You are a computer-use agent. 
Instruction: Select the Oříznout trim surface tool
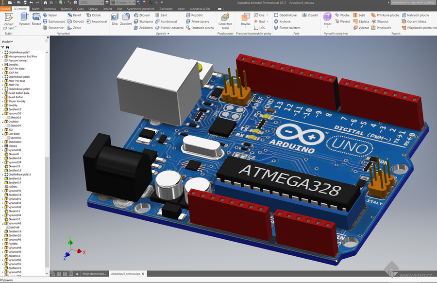click(x=380, y=21)
